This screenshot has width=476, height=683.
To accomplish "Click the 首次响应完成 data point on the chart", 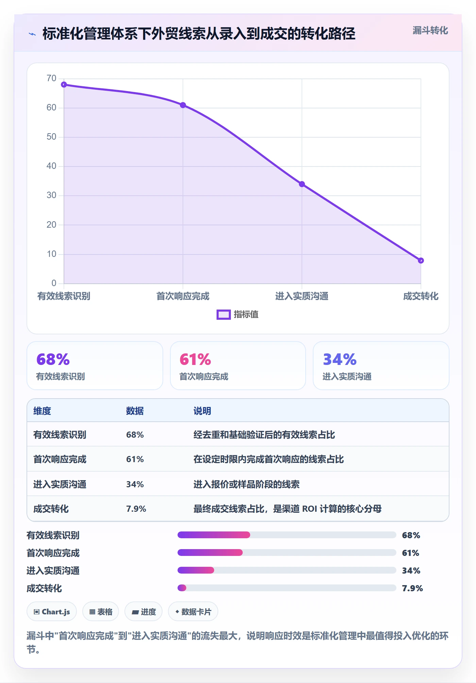I will pyautogui.click(x=183, y=105).
